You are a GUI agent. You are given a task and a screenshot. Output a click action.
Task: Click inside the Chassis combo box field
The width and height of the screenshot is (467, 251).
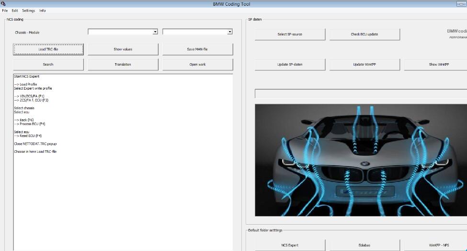120,32
